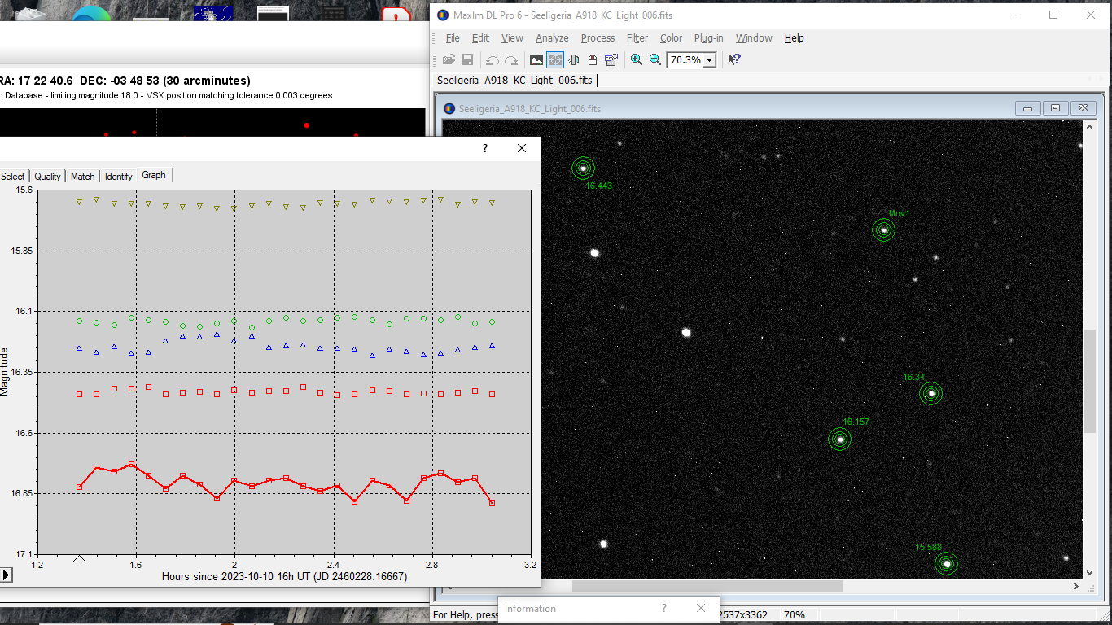Maximize the MaxIm DL Pro main window

[1053, 15]
